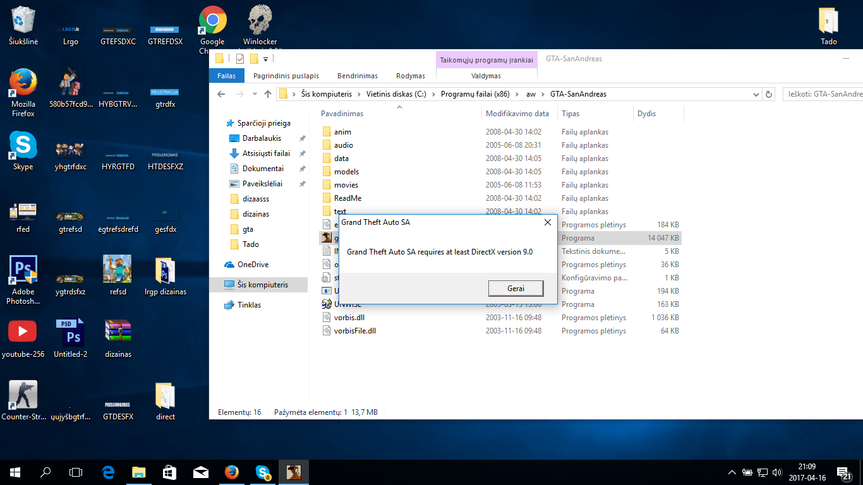Open the Valdymas ribbon tab
This screenshot has height=485, width=863.
486,76
